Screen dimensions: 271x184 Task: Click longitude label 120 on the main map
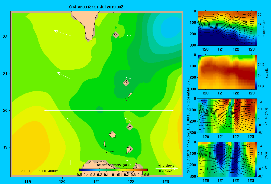pyautogui.click(x=62, y=181)
